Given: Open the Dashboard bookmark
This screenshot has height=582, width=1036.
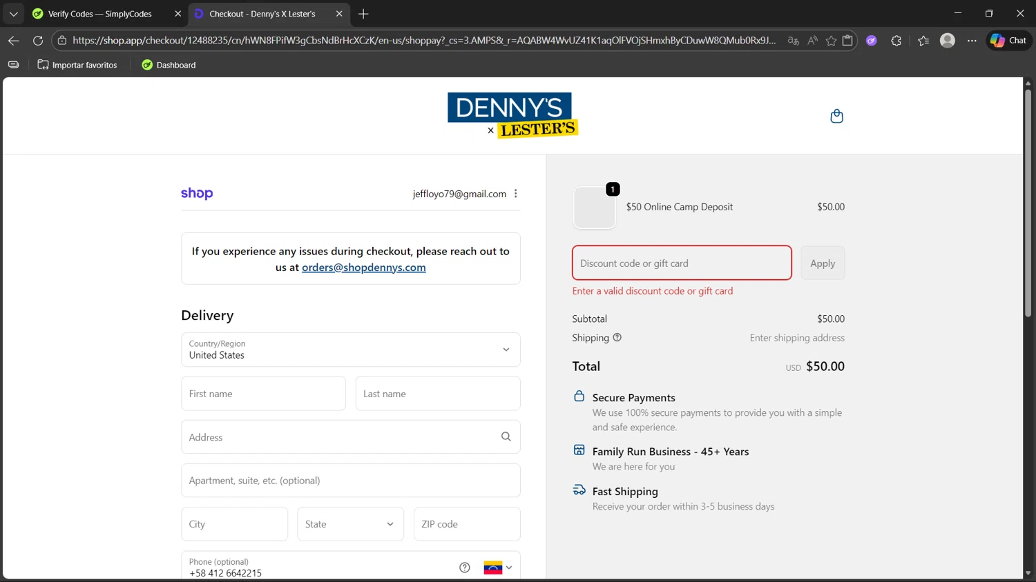Looking at the screenshot, I should [169, 65].
